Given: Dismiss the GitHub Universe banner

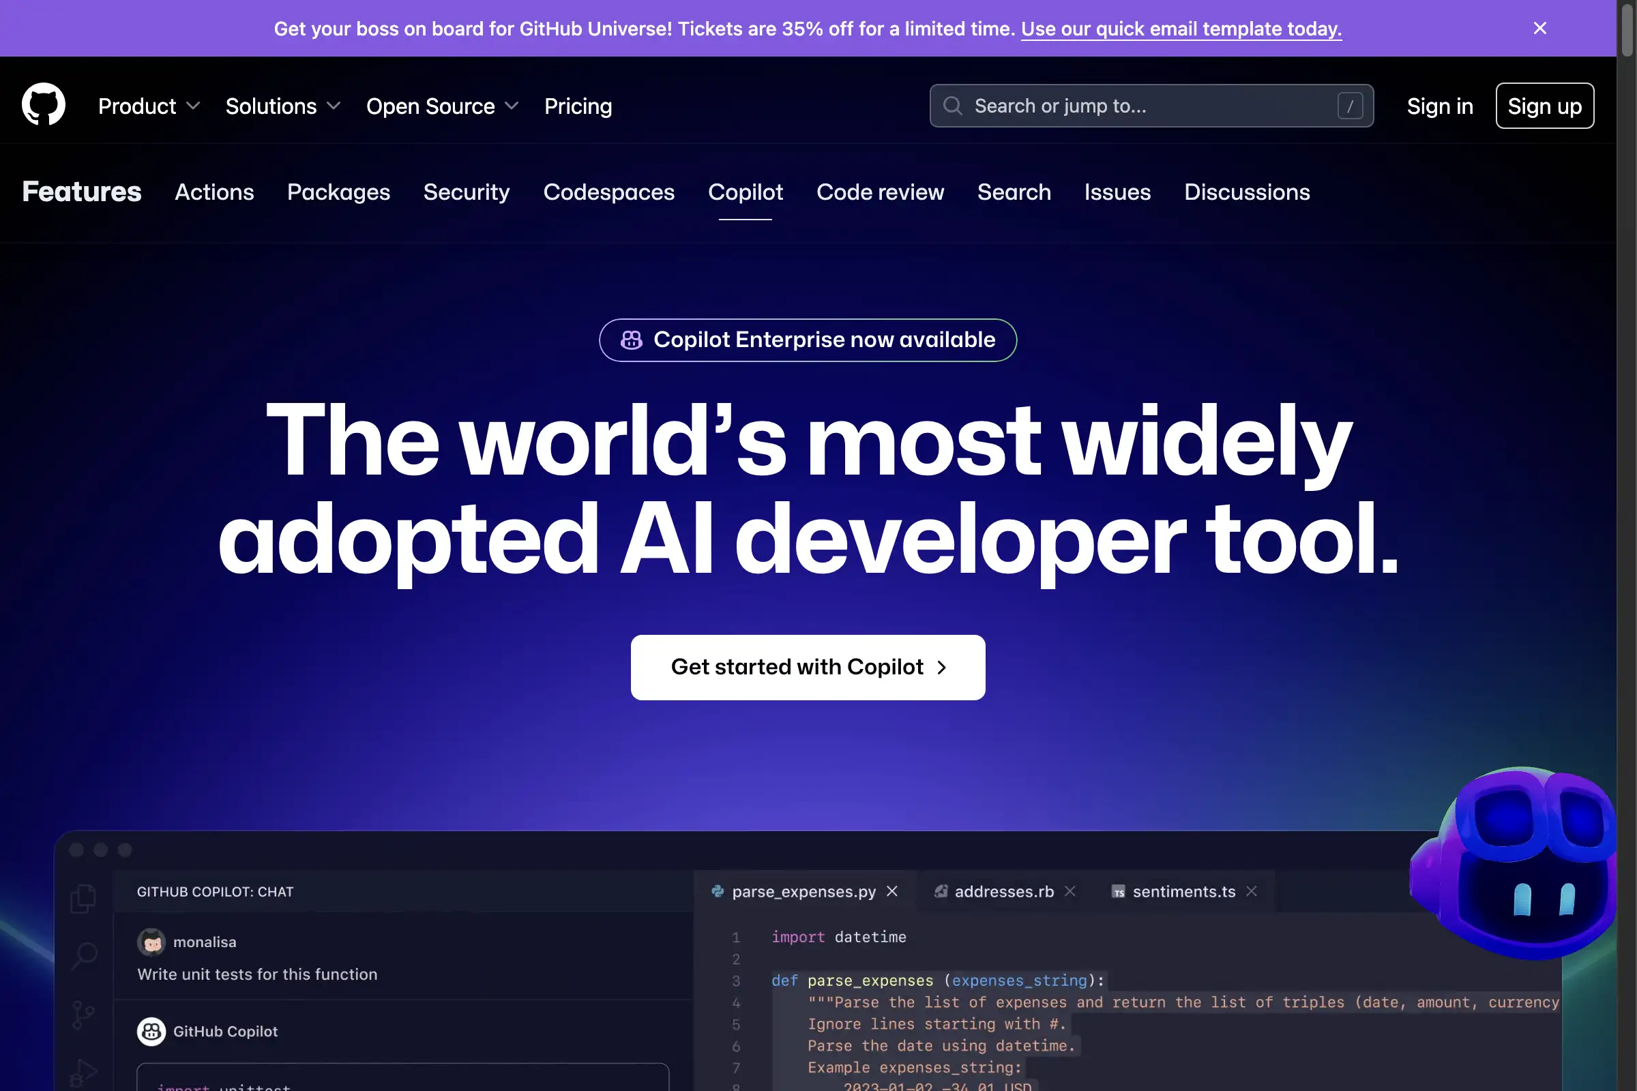Looking at the screenshot, I should tap(1539, 29).
